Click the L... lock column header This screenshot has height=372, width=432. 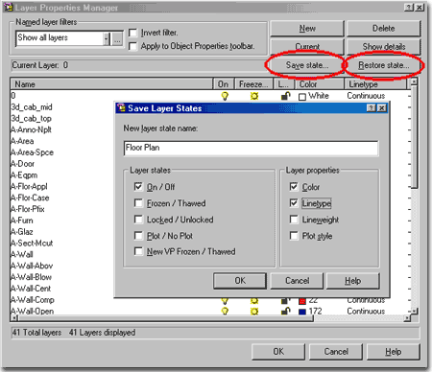point(283,84)
